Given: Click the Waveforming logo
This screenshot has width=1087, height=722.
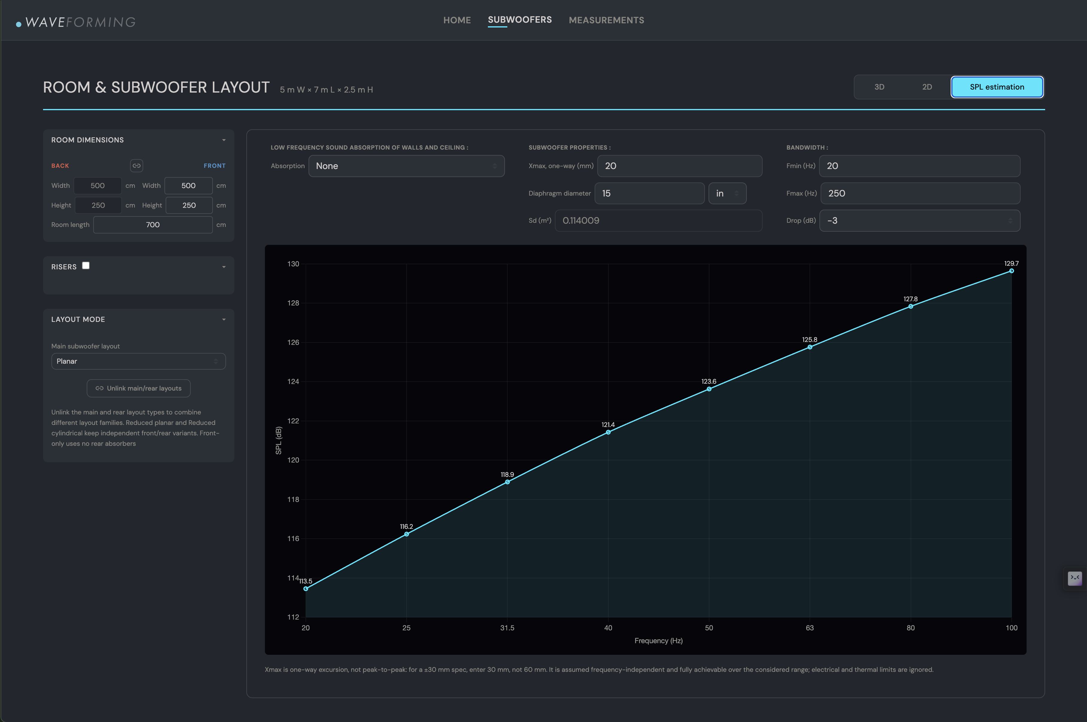Looking at the screenshot, I should pos(76,22).
